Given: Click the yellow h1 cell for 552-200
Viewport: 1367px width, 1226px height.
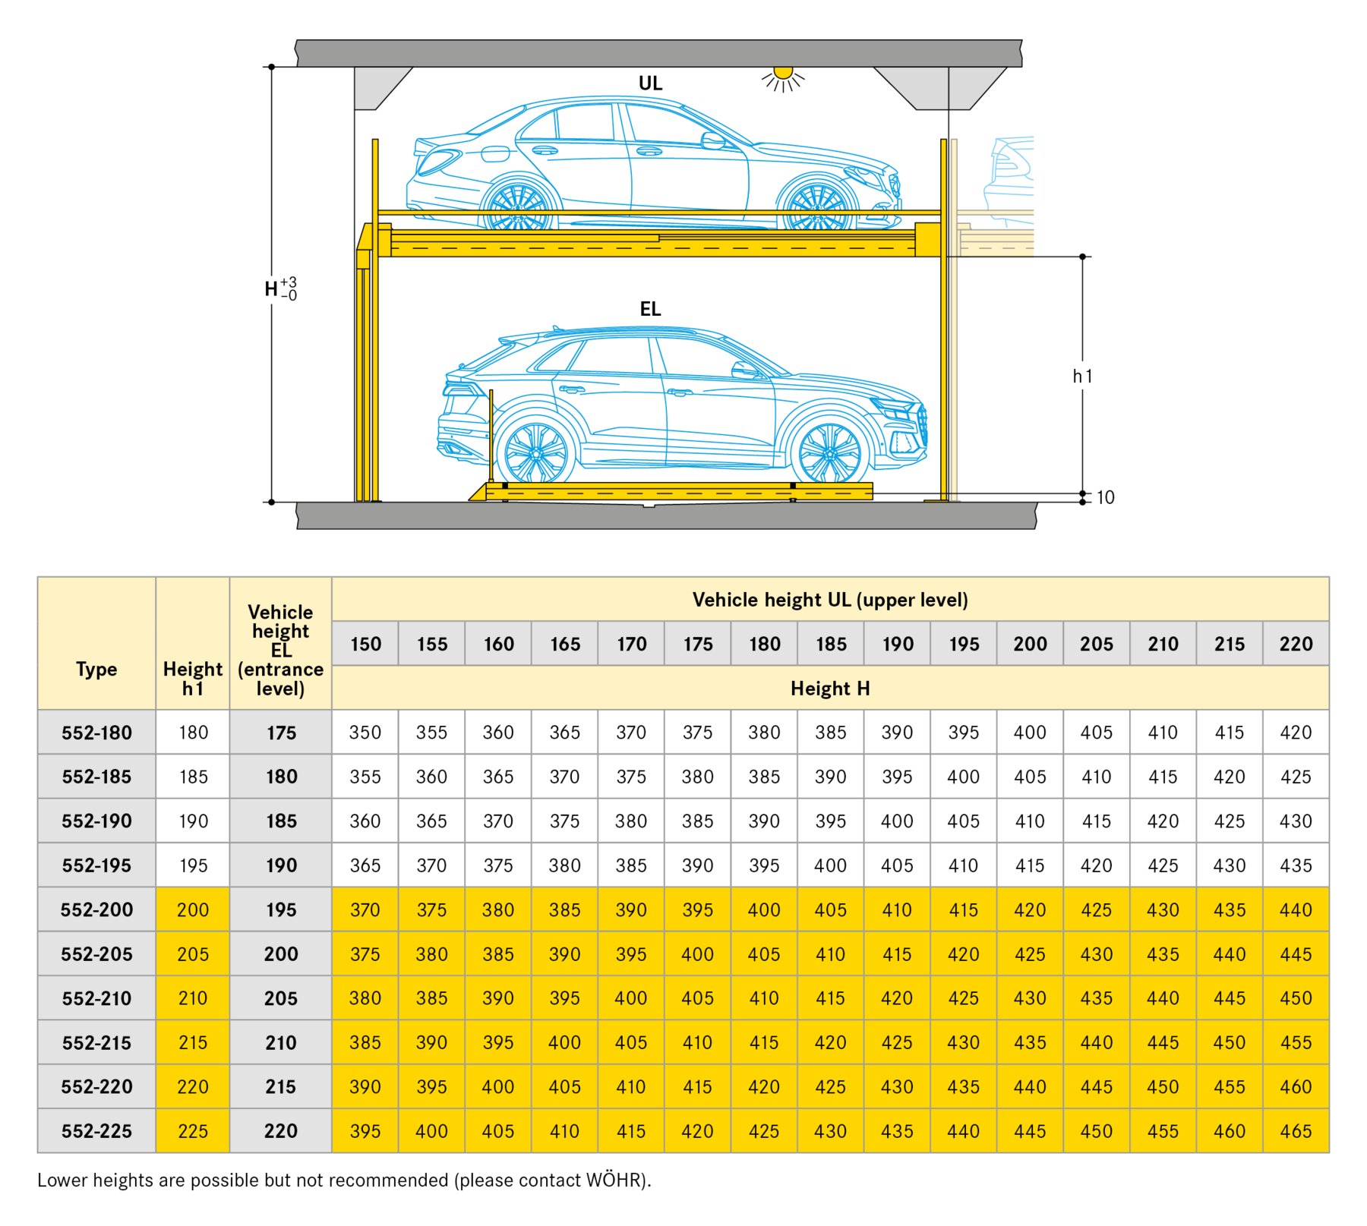Looking at the screenshot, I should [x=193, y=909].
